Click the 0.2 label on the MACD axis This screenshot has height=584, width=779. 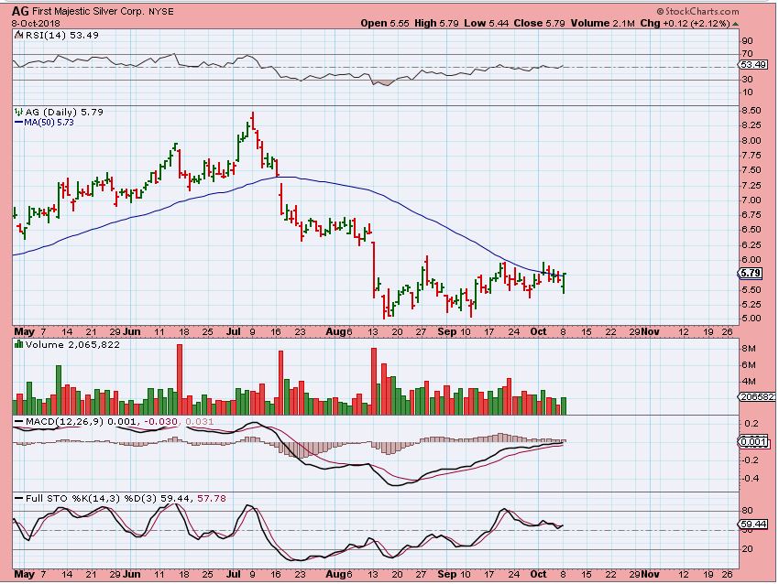pos(752,423)
